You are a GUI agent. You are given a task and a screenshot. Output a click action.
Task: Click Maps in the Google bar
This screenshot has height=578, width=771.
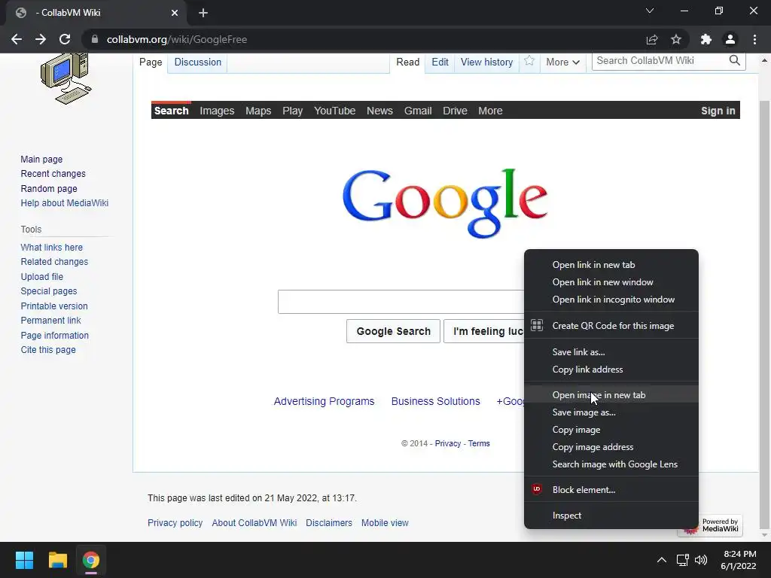[x=258, y=111]
